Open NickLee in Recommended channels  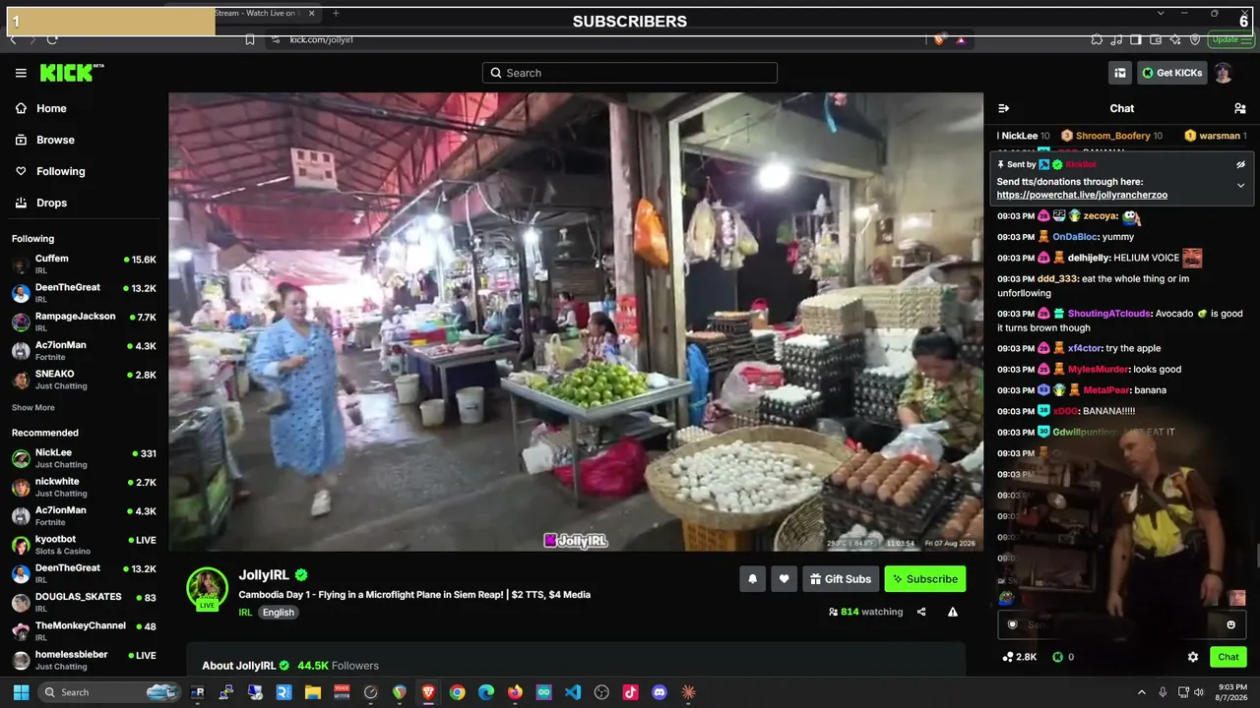(x=84, y=458)
